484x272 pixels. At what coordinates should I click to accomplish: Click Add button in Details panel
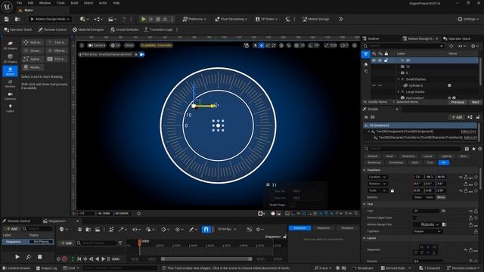click(457, 117)
